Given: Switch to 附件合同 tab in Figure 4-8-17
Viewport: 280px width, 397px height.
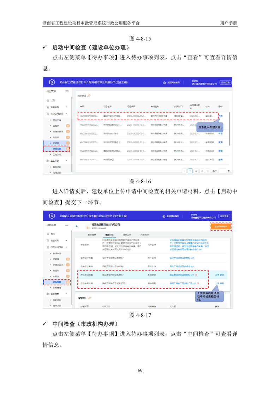Looking at the screenshot, I should [127, 235].
